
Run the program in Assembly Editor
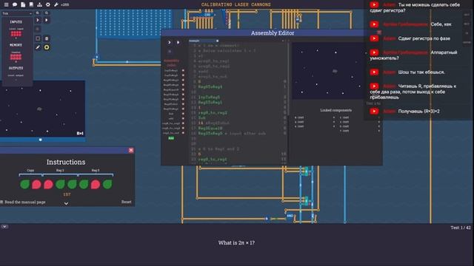coord(178,43)
